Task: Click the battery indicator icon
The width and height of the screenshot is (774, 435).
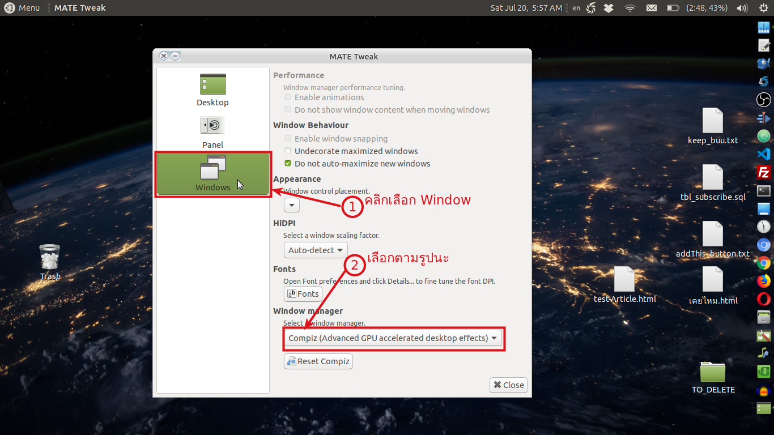Action: tap(673, 8)
